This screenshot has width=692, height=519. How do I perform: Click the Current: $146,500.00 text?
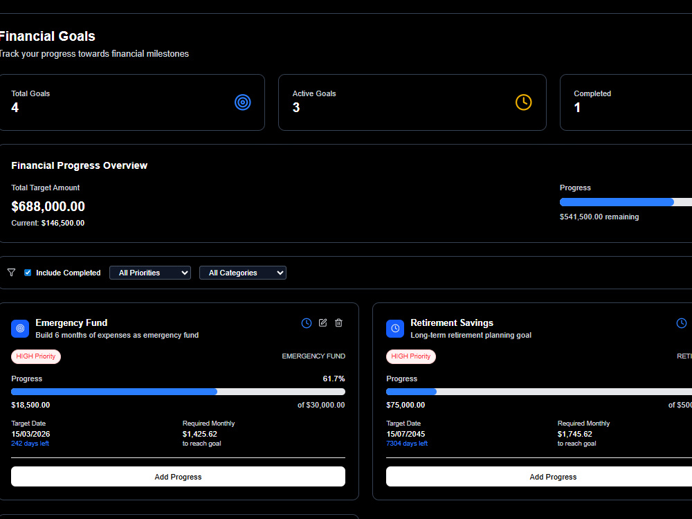point(48,223)
